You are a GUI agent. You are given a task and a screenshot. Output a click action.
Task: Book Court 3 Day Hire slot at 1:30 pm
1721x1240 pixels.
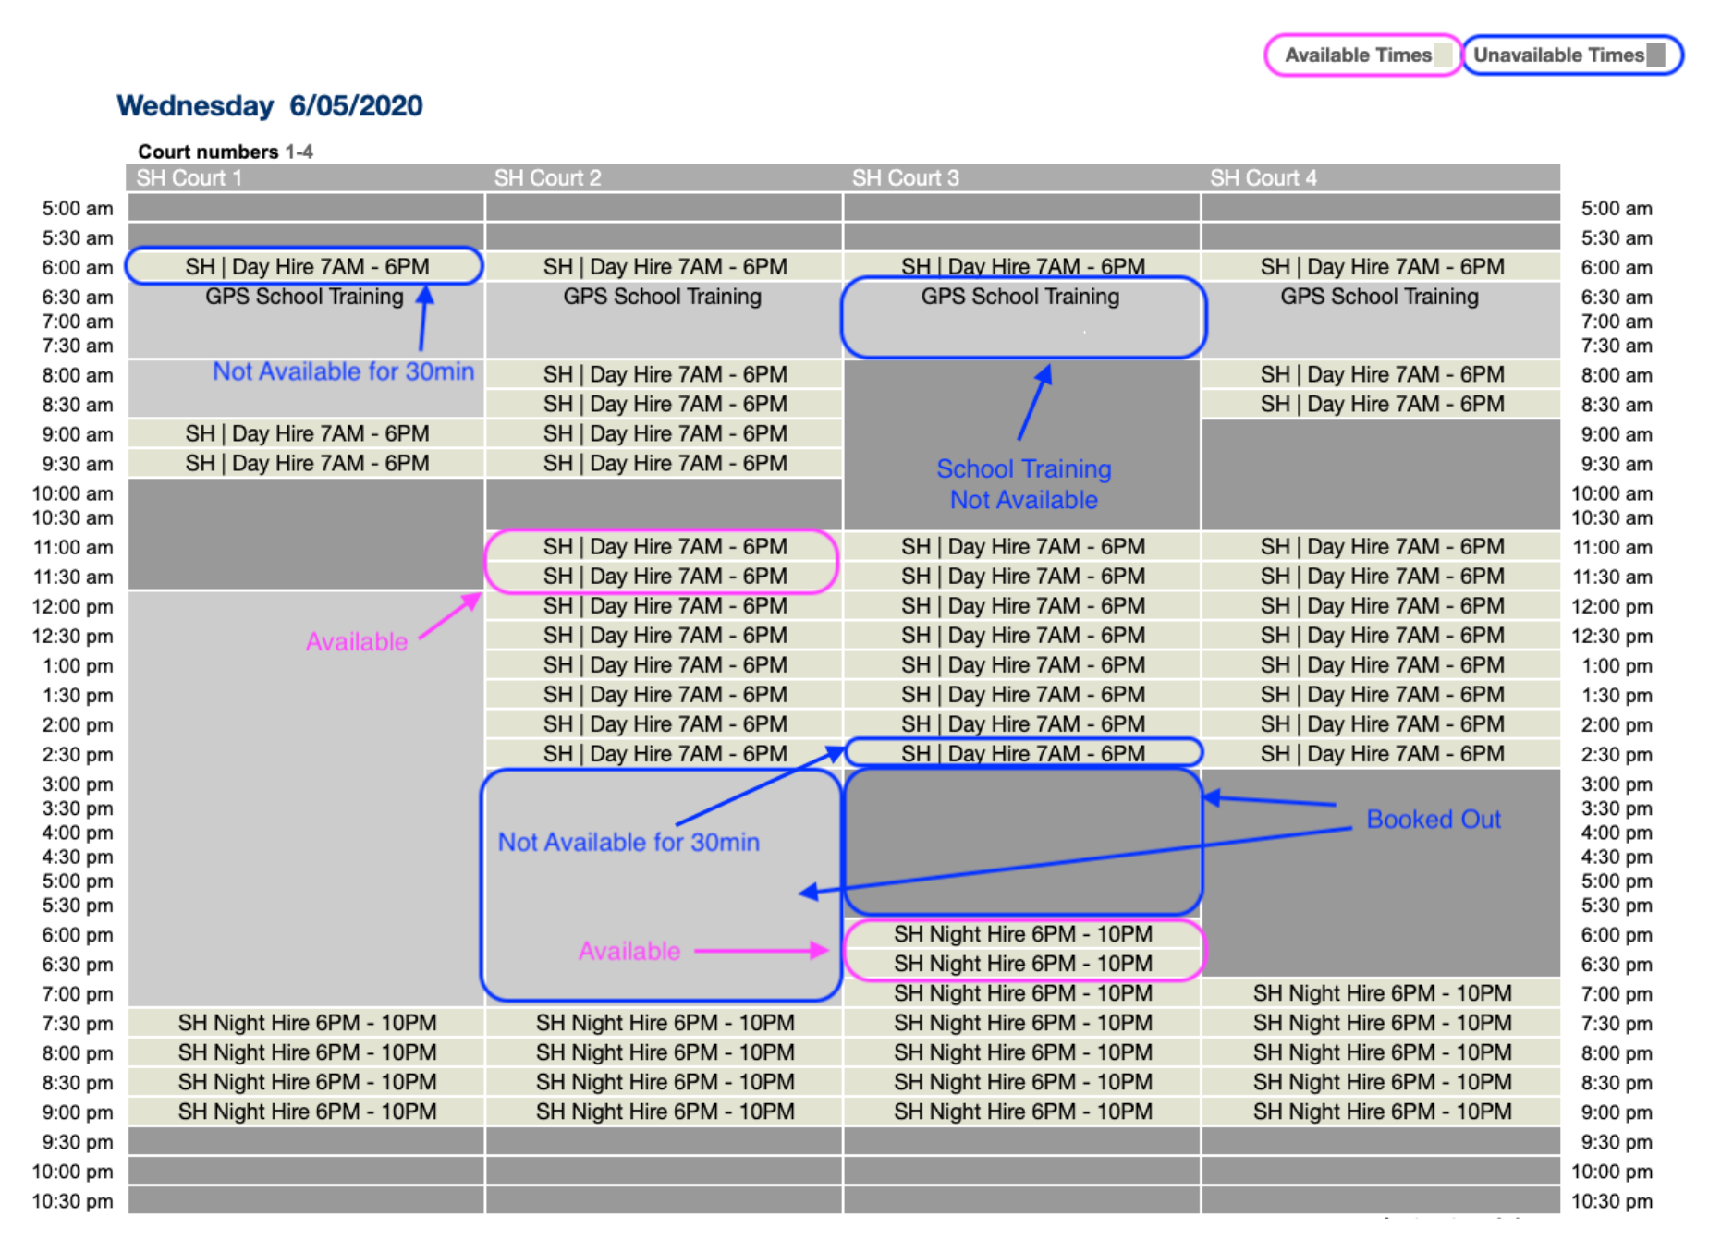[1021, 694]
